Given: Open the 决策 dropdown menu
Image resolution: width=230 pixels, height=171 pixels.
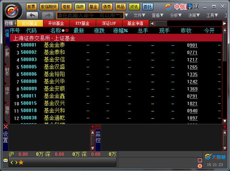Looking at the screenshot, I should pos(194,15).
